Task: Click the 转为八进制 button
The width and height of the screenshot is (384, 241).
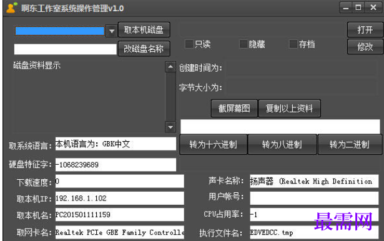Action: (282, 144)
